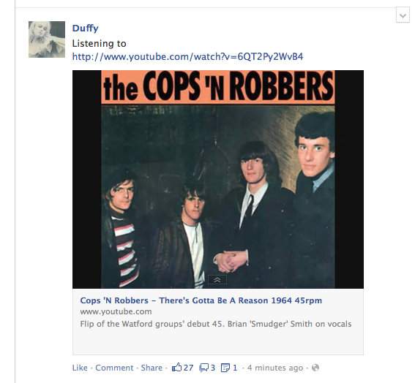Select the 'Flip of the Watford groups' description

[x=216, y=324]
